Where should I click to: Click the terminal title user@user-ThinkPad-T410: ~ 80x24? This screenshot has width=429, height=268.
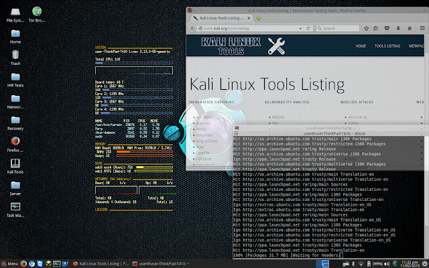(334, 133)
